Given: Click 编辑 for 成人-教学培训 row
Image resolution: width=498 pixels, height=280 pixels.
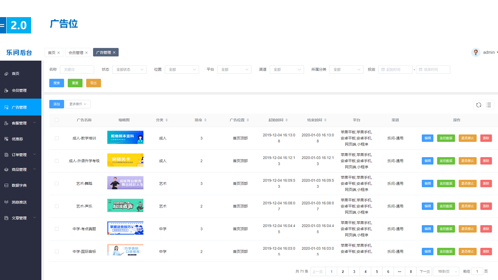Looking at the screenshot, I should [x=428, y=138].
